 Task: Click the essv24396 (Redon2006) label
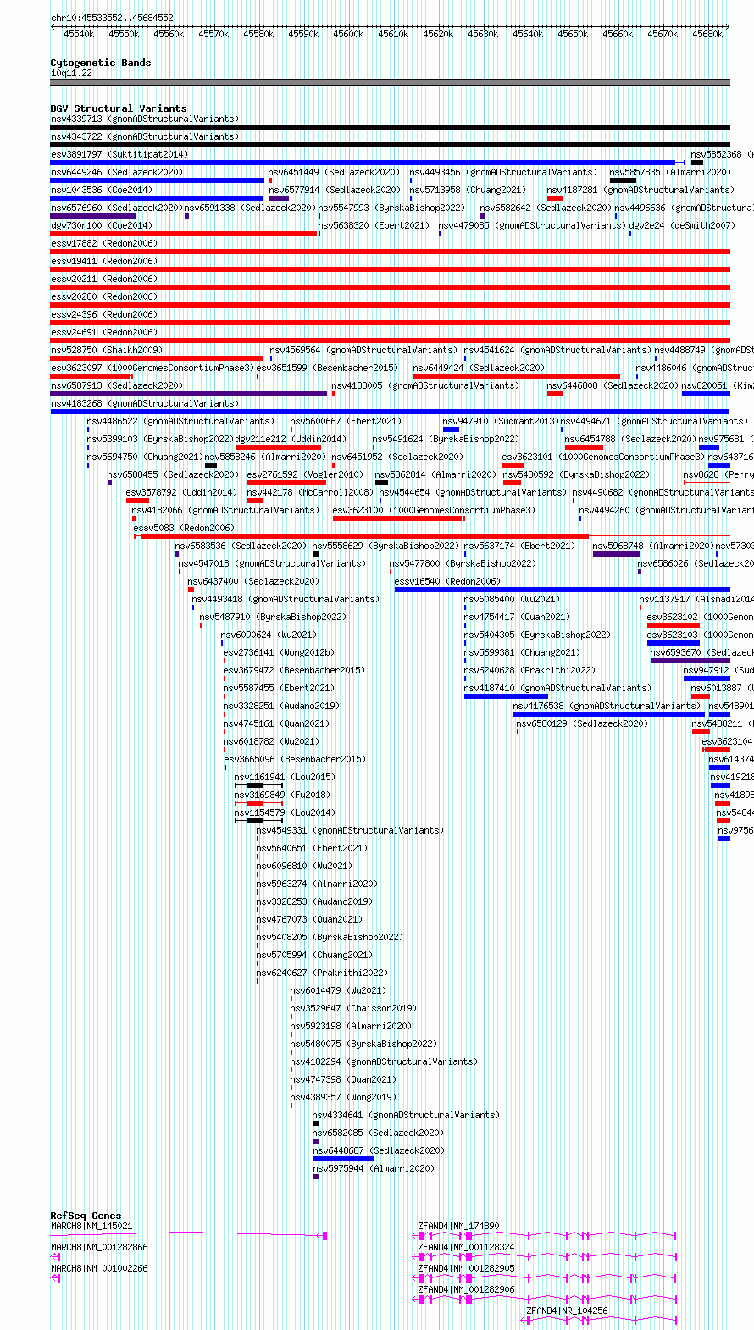(x=104, y=314)
